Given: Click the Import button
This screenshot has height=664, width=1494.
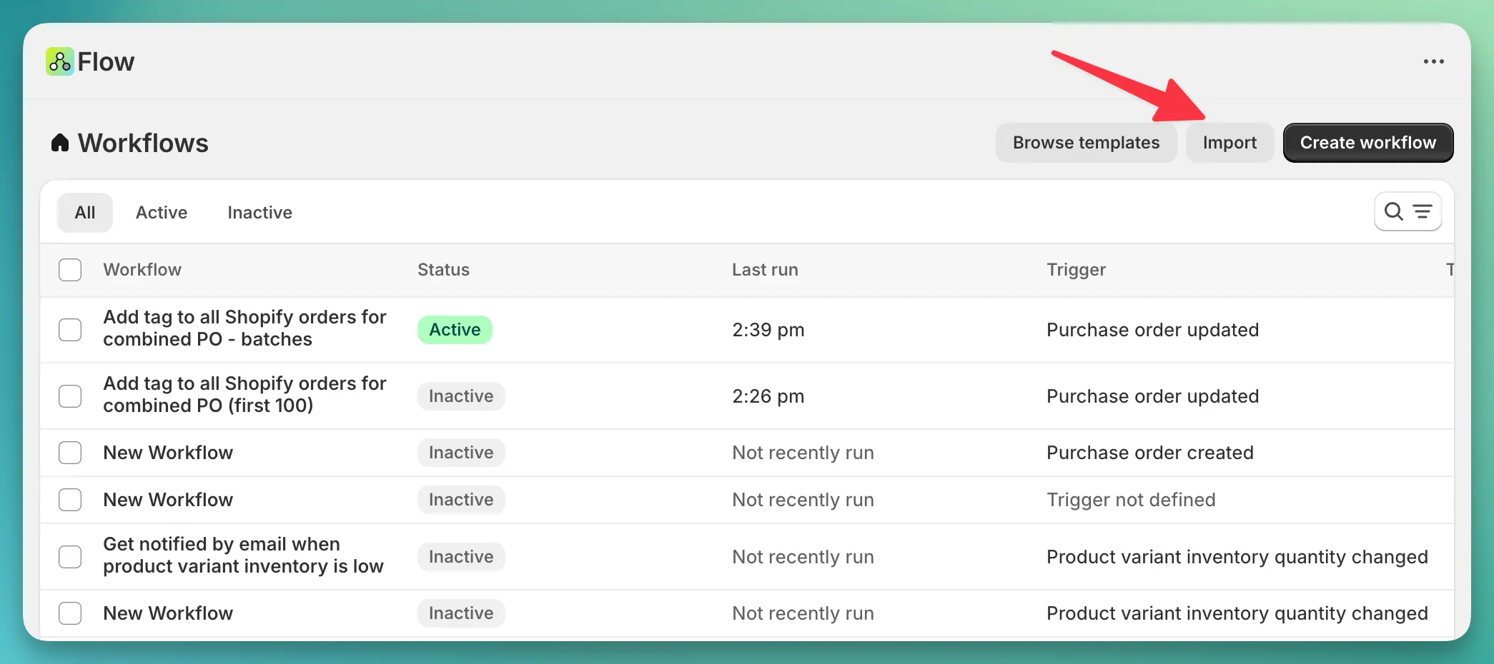Looking at the screenshot, I should click(1230, 142).
